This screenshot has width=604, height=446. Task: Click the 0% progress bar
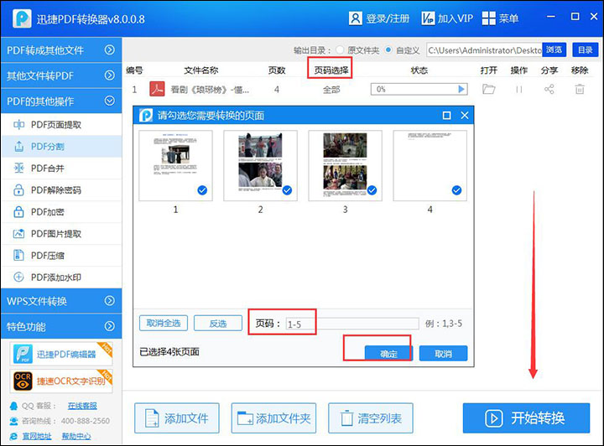[x=419, y=89]
